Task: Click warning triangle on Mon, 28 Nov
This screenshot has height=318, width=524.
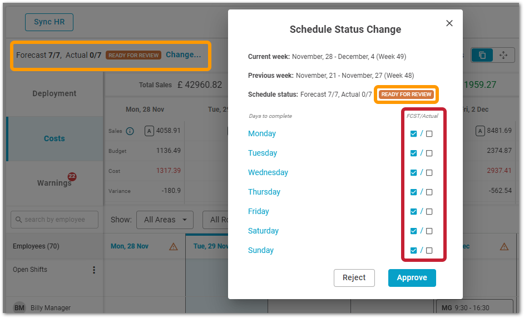Action: click(173, 246)
